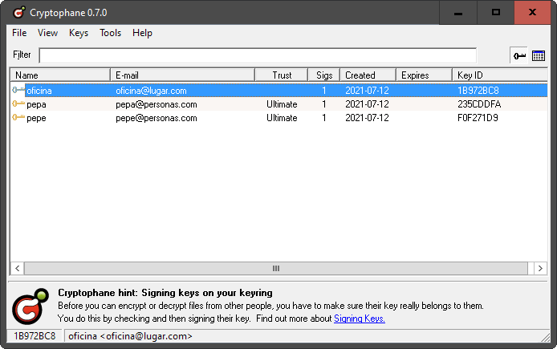Sort by the Created column header
557x349 pixels.
click(368, 75)
